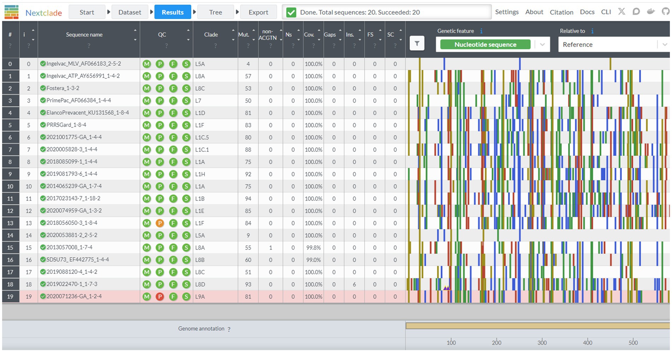
Task: Click coverage value 99.8%
Action: (313, 247)
